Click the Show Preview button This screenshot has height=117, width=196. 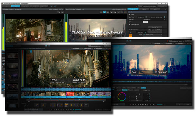(x=155, y=32)
